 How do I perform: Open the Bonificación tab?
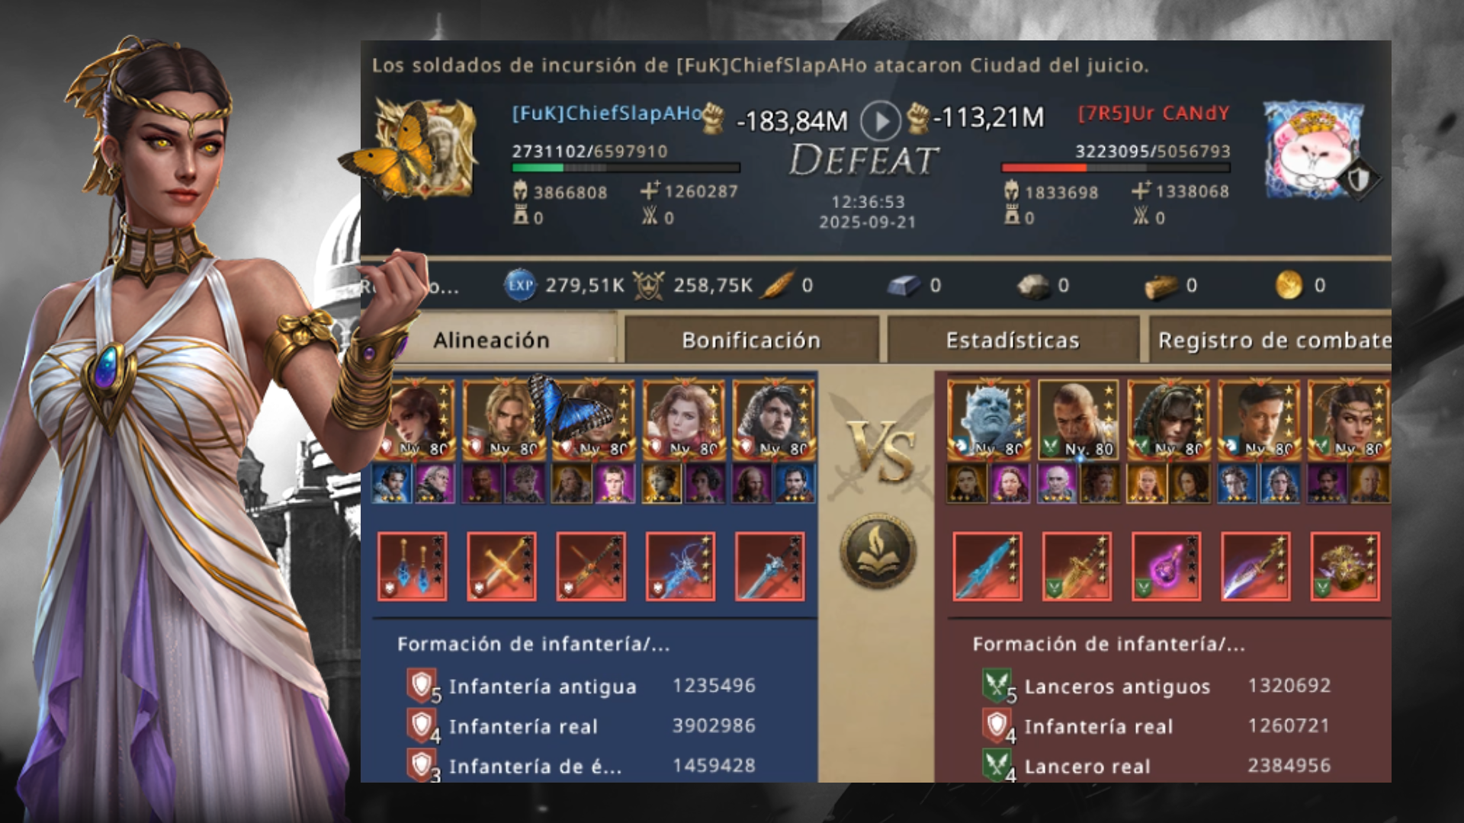click(751, 340)
